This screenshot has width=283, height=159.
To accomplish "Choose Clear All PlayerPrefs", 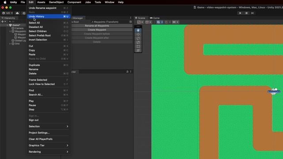I will point(49,139).
